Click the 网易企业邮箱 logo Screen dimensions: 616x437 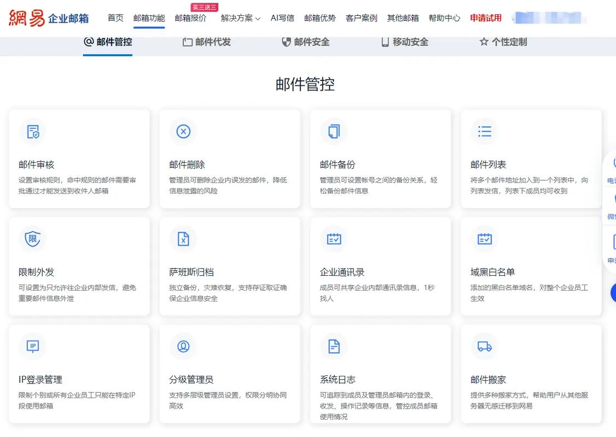coord(48,17)
